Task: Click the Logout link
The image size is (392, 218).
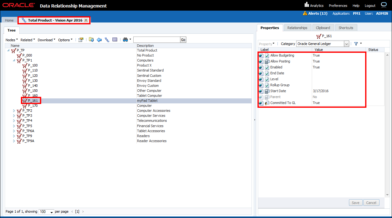Action: point(370,6)
